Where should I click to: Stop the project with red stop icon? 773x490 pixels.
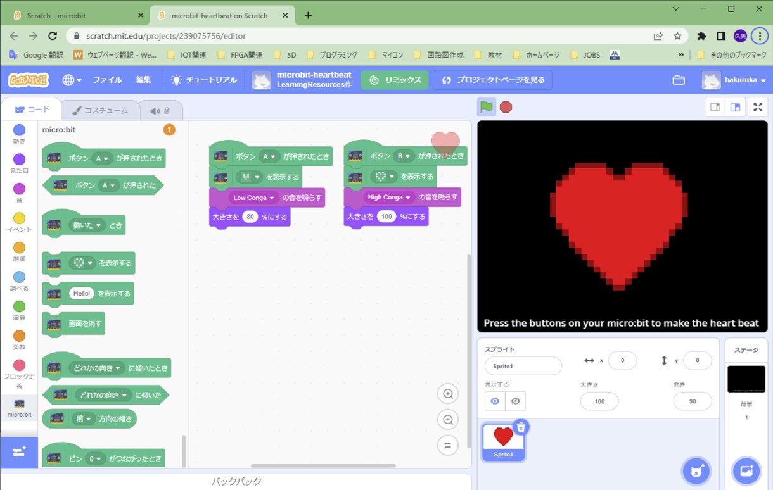(506, 107)
